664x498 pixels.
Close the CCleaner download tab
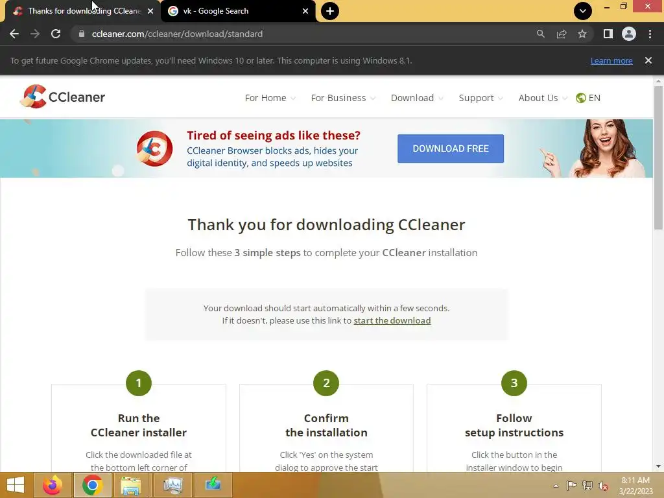point(150,11)
